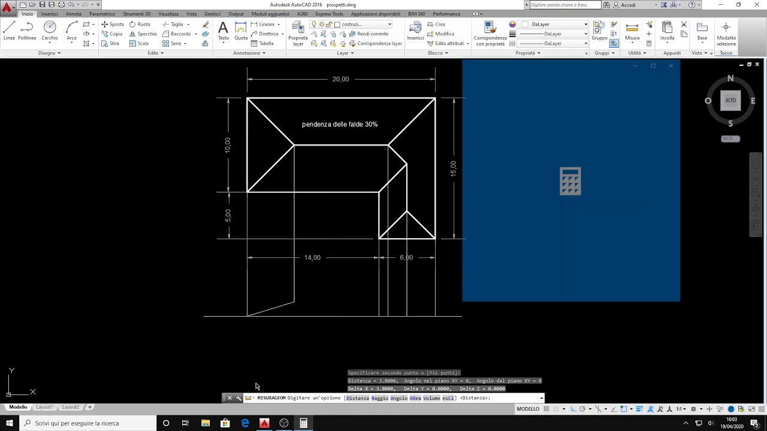The image size is (767, 431).
Task: Select the Linea drawing tool
Action: 9,31
